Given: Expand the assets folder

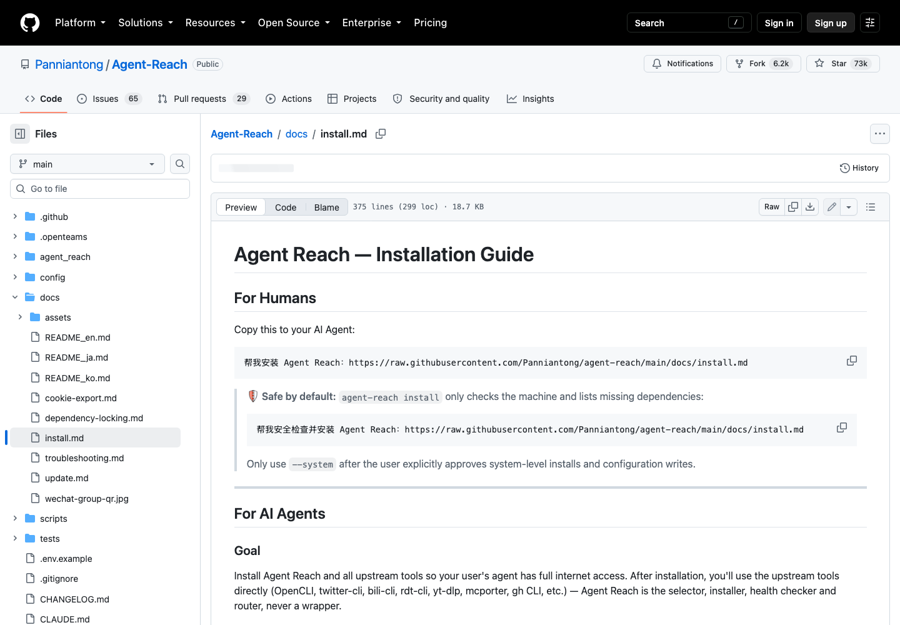Looking at the screenshot, I should coord(20,317).
